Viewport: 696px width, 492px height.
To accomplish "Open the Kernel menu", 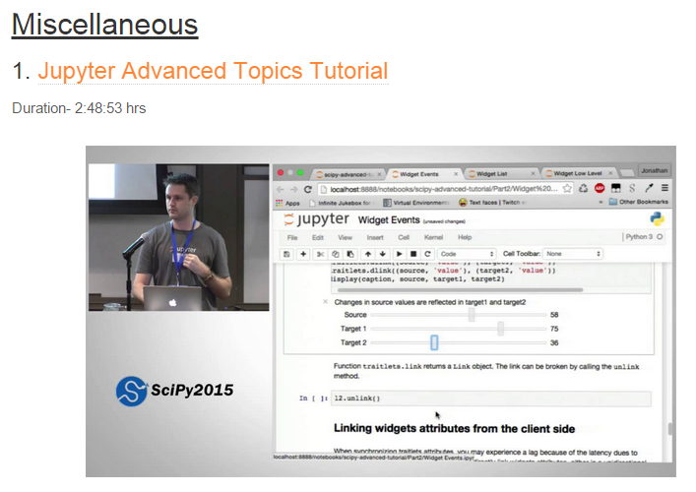I will [433, 237].
